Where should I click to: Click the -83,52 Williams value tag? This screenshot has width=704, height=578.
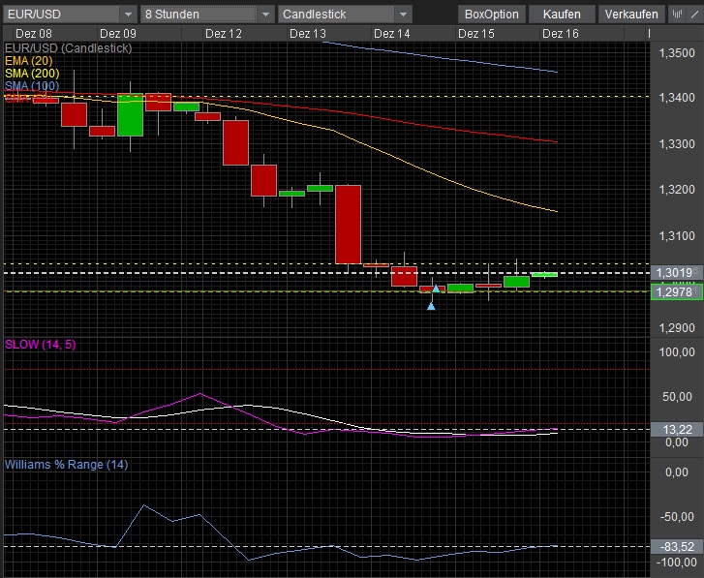point(676,547)
